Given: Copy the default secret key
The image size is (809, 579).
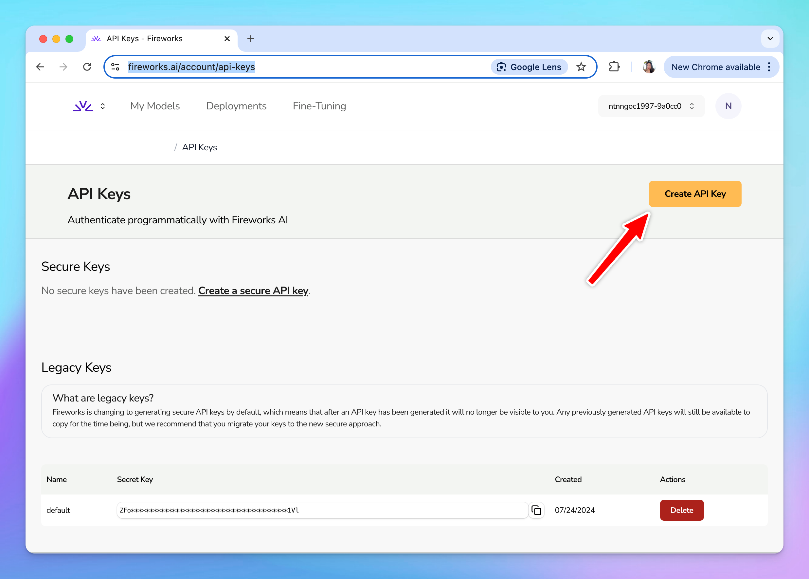Looking at the screenshot, I should click(536, 510).
